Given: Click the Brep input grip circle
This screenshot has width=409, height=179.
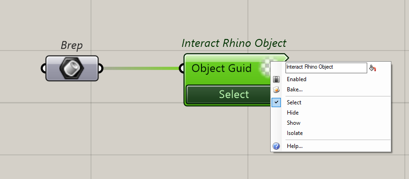Looking at the screenshot, I should click(43, 68).
